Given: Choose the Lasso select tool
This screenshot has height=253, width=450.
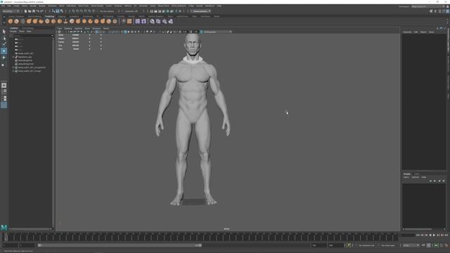Looking at the screenshot, I should pyautogui.click(x=4, y=38).
